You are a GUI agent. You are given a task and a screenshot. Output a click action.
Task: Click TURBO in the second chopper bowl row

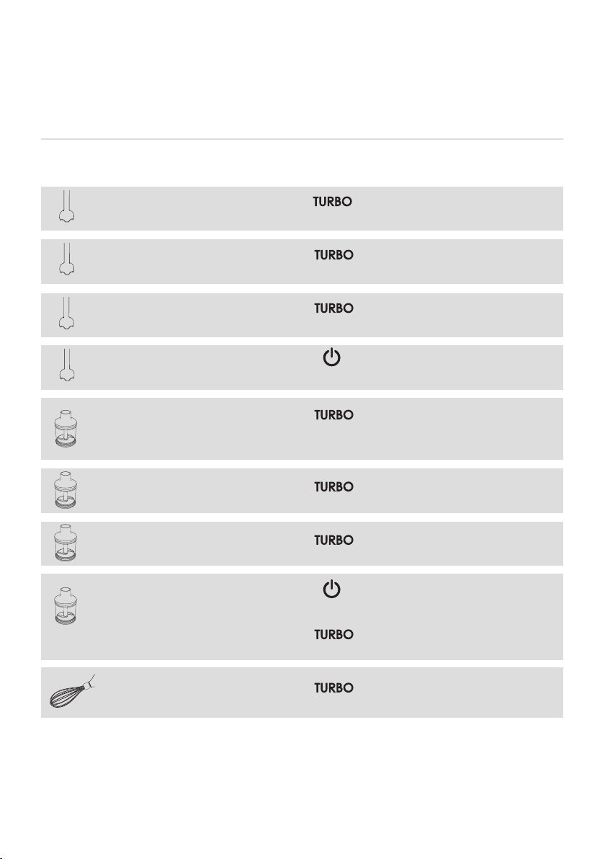[x=333, y=487]
